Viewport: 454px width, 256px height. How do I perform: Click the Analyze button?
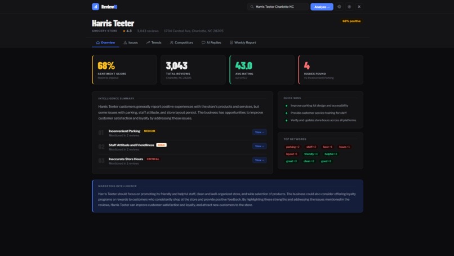pos(322,7)
